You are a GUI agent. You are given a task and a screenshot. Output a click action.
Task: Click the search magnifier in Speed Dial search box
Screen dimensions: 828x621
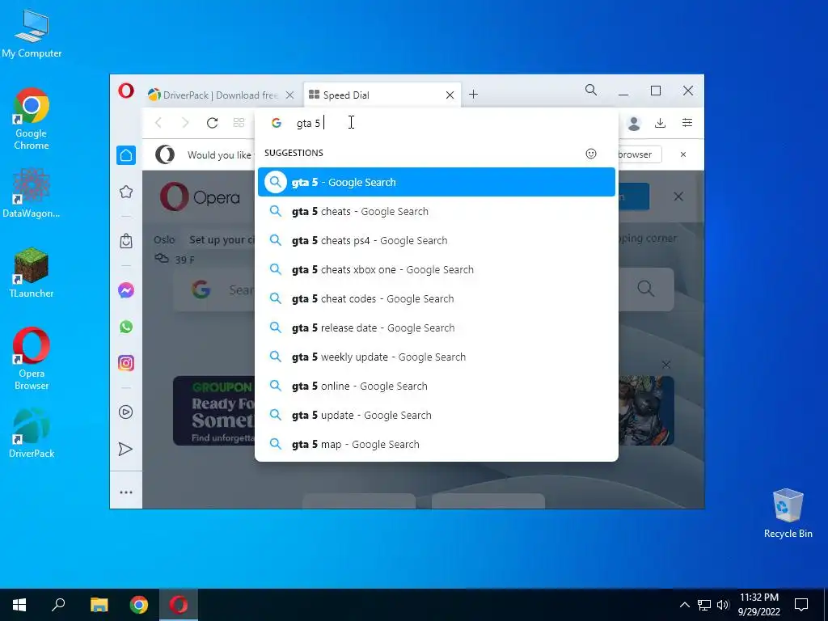[645, 289]
